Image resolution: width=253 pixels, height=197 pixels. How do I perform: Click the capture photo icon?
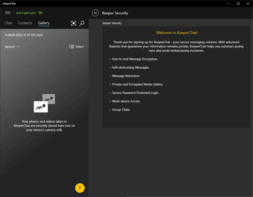[74, 23]
